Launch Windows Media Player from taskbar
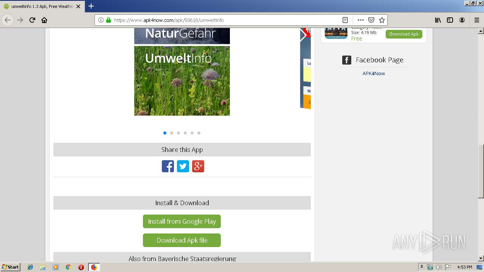This screenshot has width=484, height=272. (x=56, y=267)
